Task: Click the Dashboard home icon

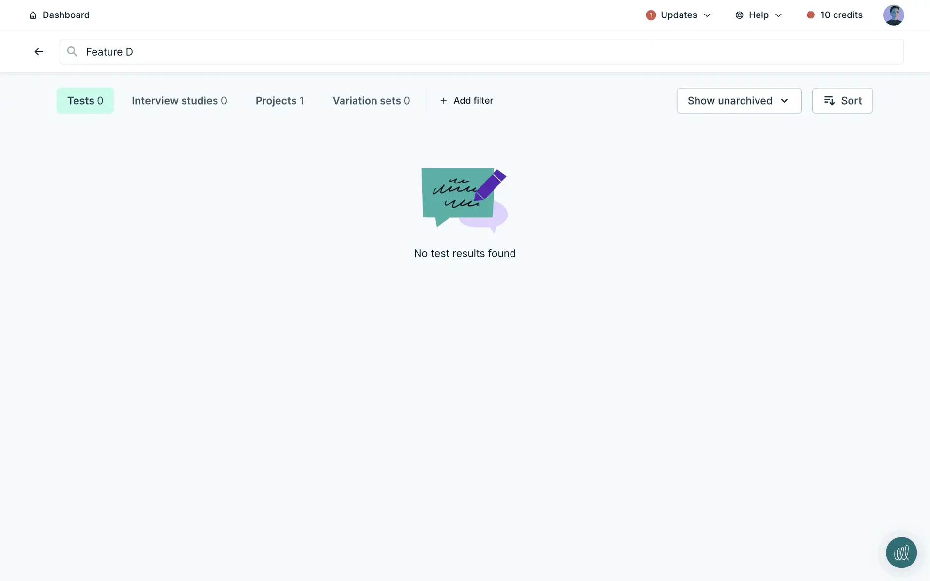Action: point(33,15)
